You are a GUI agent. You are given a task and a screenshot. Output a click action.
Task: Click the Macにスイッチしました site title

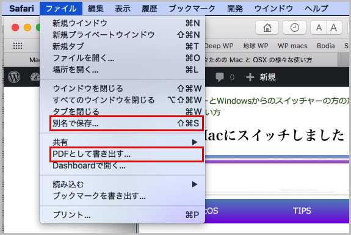tap(274, 135)
